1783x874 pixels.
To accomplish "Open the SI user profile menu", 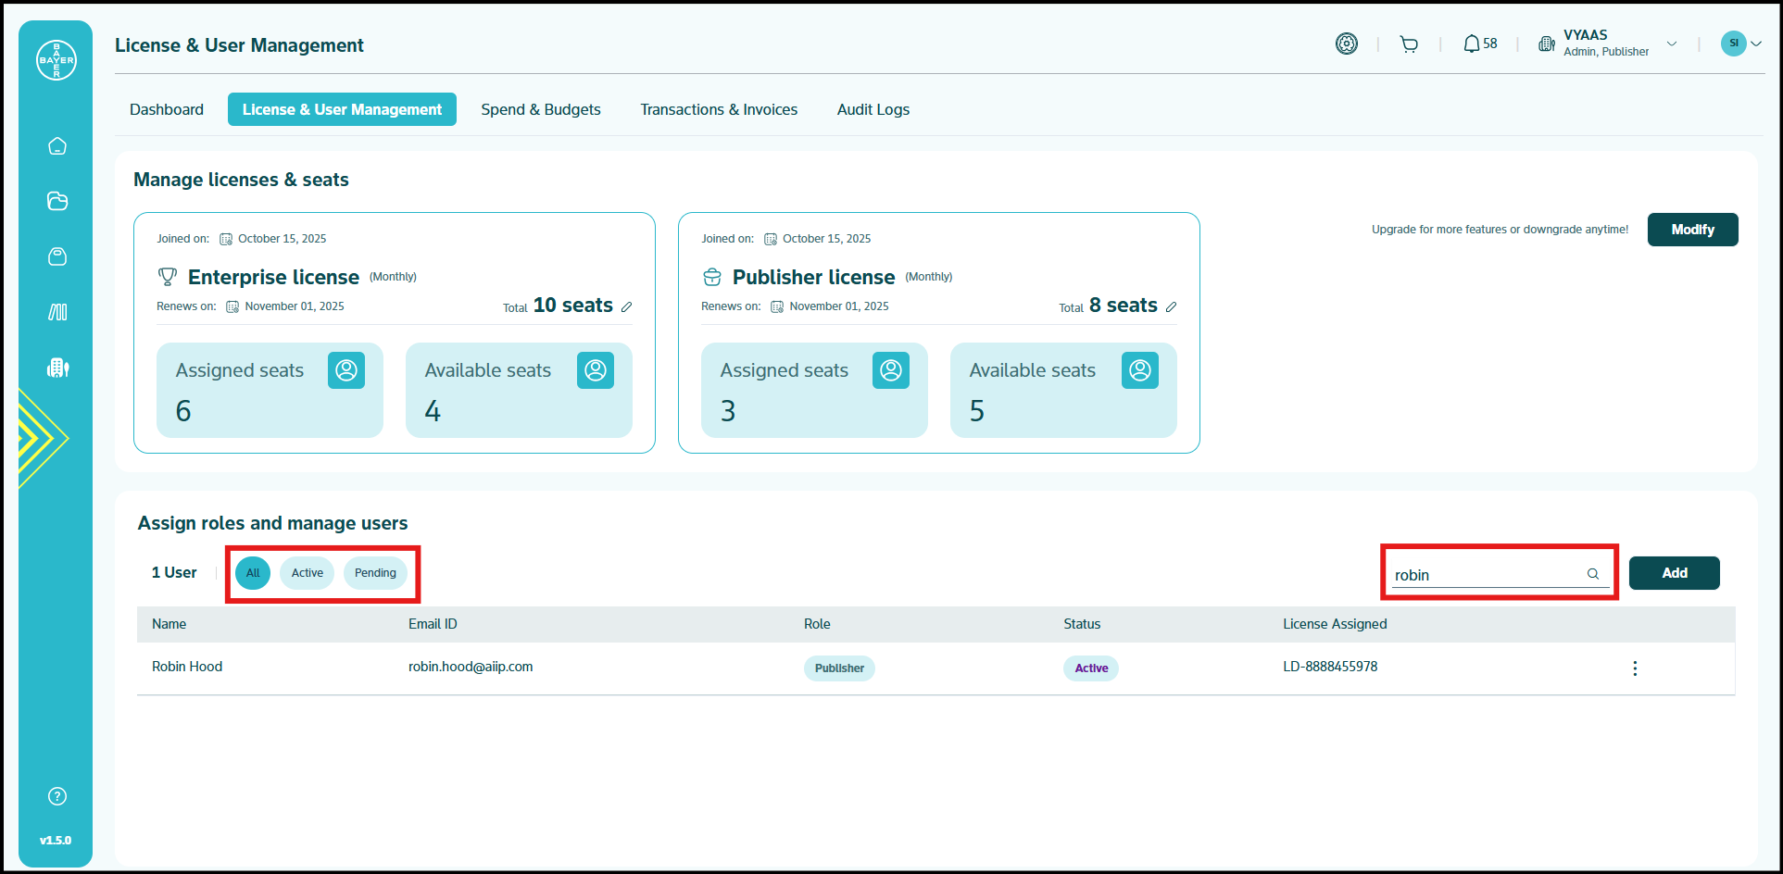I will coord(1739,44).
